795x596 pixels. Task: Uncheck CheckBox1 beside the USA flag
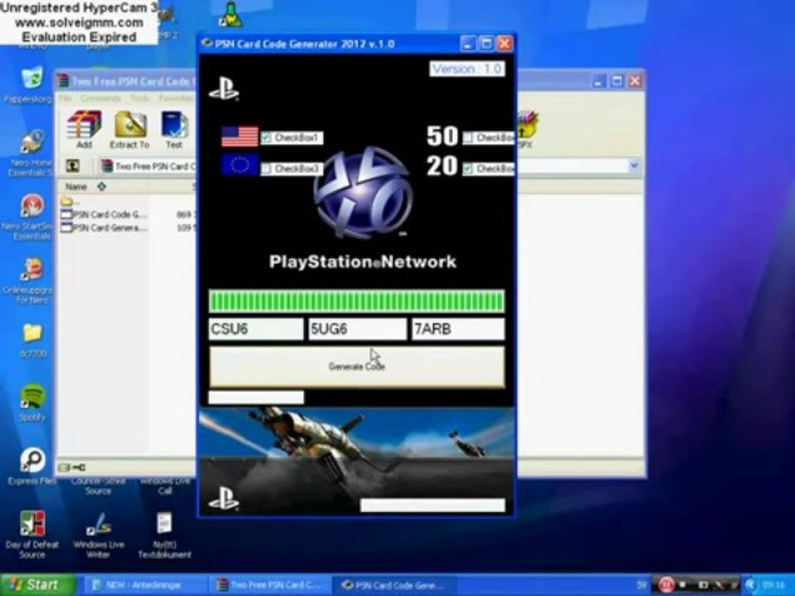click(266, 137)
